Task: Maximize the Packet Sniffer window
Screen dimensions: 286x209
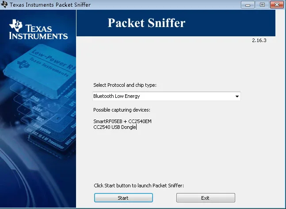Action: click(x=262, y=4)
